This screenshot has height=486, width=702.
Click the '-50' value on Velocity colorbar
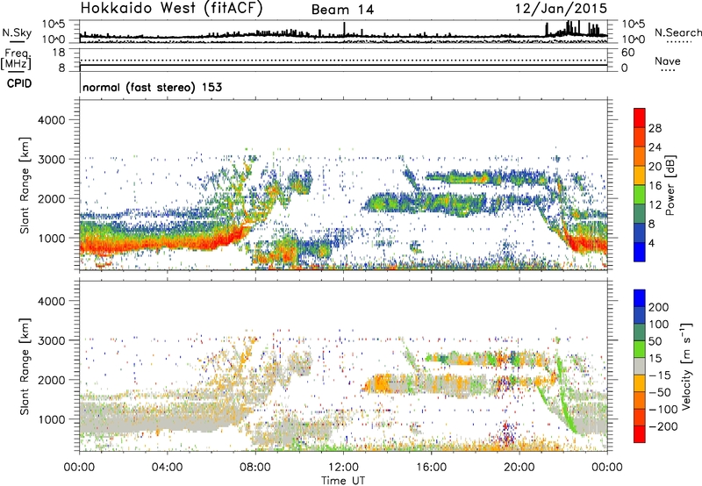pos(660,392)
